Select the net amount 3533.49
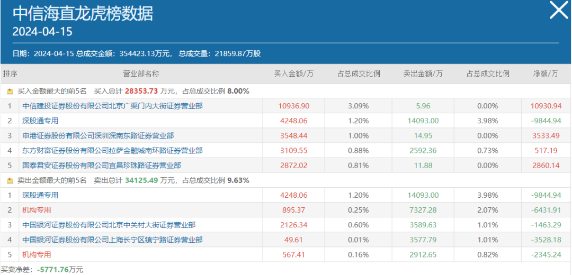The height and width of the screenshot is (275, 572). (x=546, y=136)
